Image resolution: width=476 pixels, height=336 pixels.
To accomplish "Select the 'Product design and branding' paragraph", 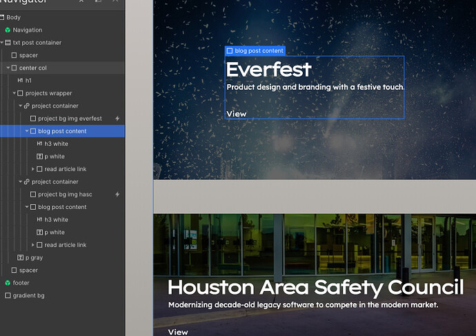I will pyautogui.click(x=315, y=87).
